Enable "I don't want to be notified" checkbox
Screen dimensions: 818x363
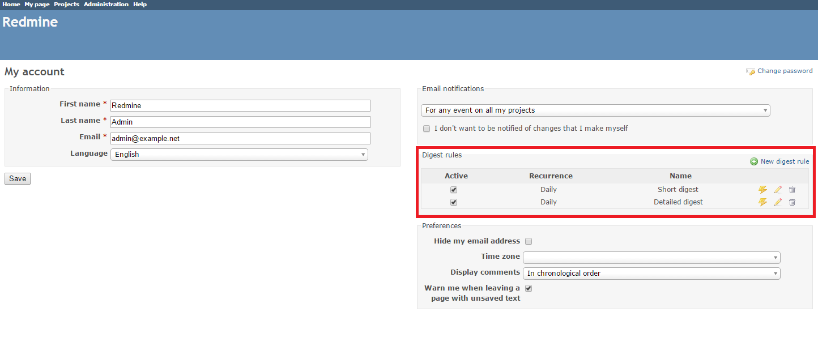pyautogui.click(x=427, y=129)
